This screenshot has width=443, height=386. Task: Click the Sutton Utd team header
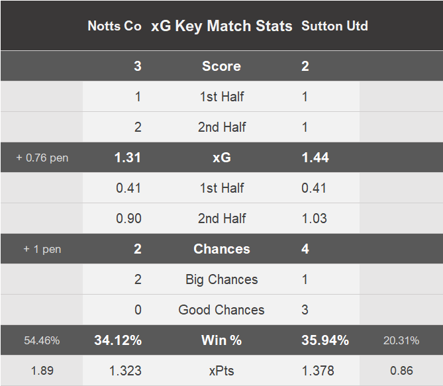(334, 26)
